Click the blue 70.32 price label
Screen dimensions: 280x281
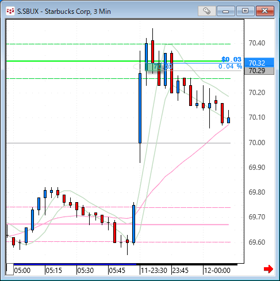coord(259,63)
